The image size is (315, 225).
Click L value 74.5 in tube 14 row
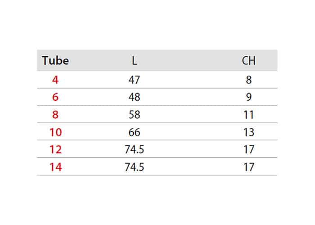point(134,167)
